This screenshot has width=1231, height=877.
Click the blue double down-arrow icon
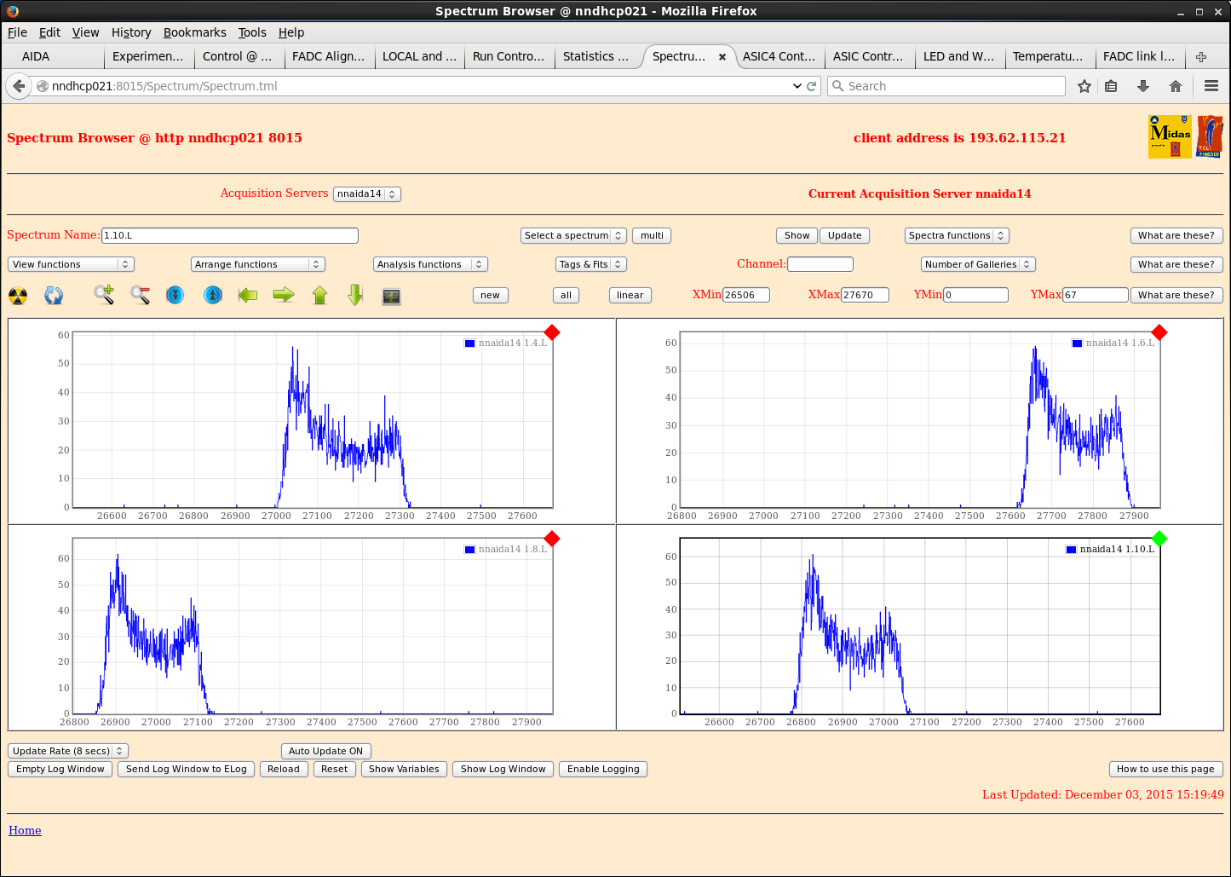[175, 295]
